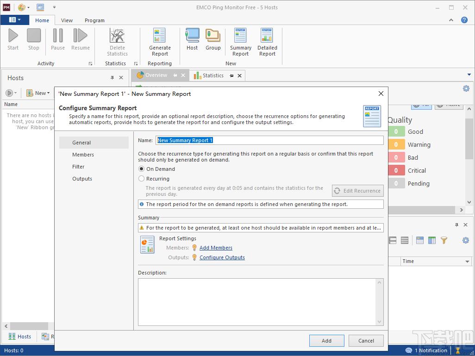Select the Recurring radio button
The image size is (475, 356).
pos(142,179)
